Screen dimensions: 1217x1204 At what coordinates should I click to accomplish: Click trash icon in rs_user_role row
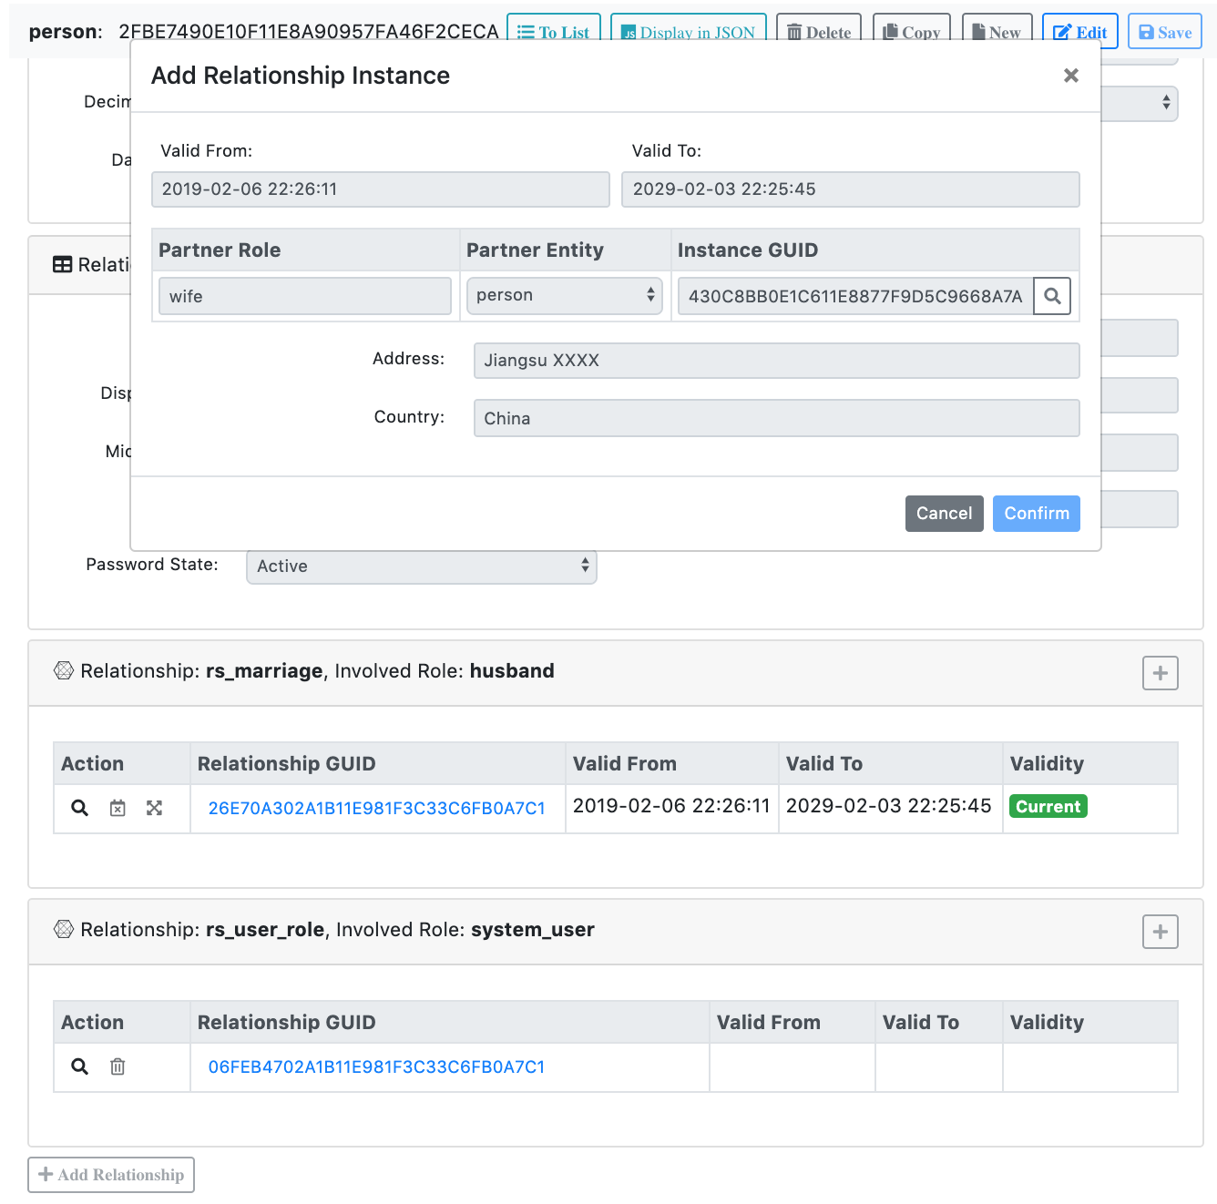(118, 1066)
